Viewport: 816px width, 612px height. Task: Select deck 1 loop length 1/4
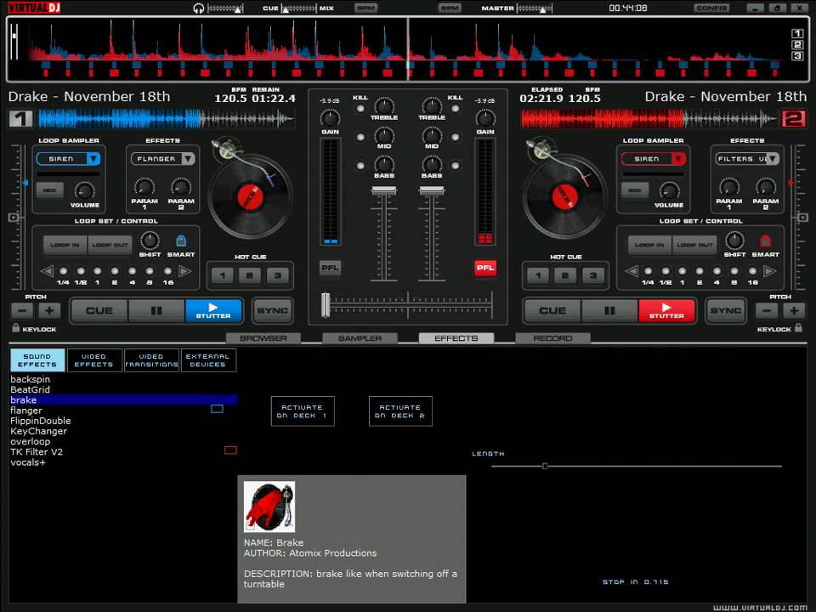63,271
